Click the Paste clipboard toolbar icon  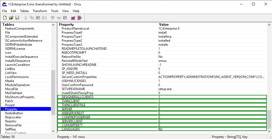[38, 18]
